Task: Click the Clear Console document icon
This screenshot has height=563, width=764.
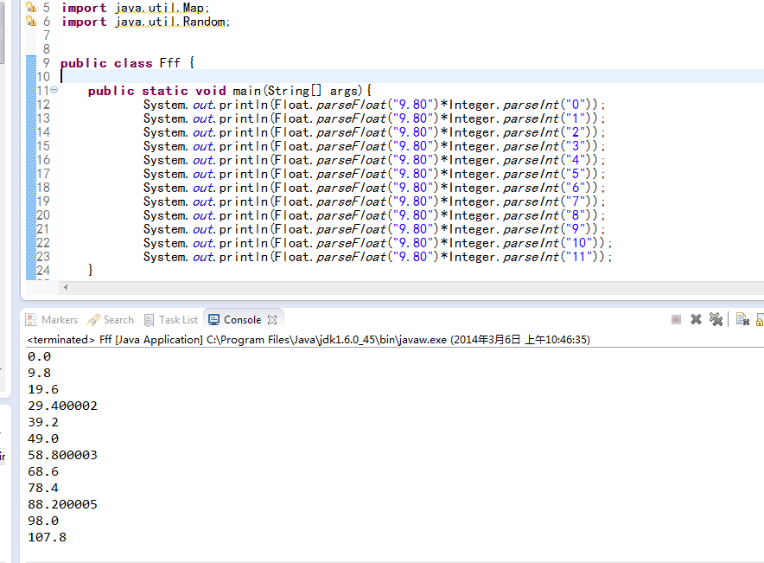Action: [742, 319]
